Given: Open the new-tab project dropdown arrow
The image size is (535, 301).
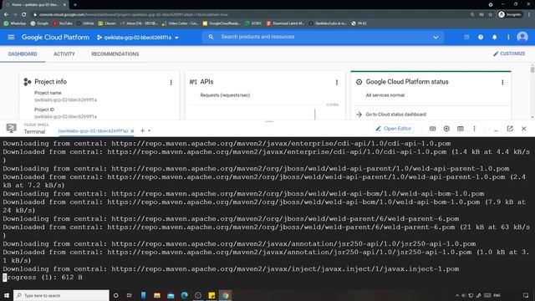Looking at the screenshot, I should click(149, 130).
